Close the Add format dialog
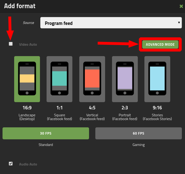The width and height of the screenshot is (185, 174). coord(181,6)
